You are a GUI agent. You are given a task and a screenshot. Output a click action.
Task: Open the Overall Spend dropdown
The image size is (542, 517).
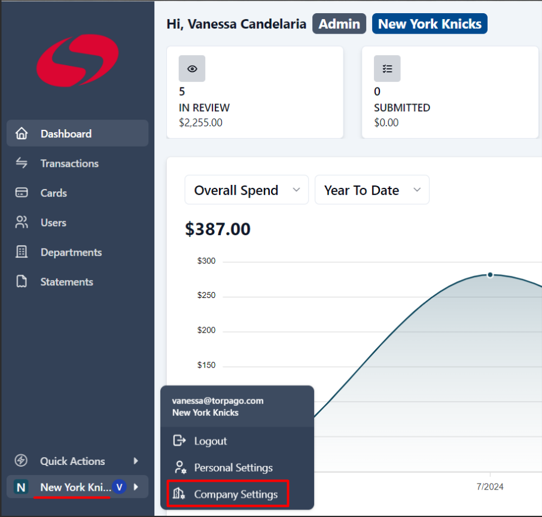tap(246, 190)
